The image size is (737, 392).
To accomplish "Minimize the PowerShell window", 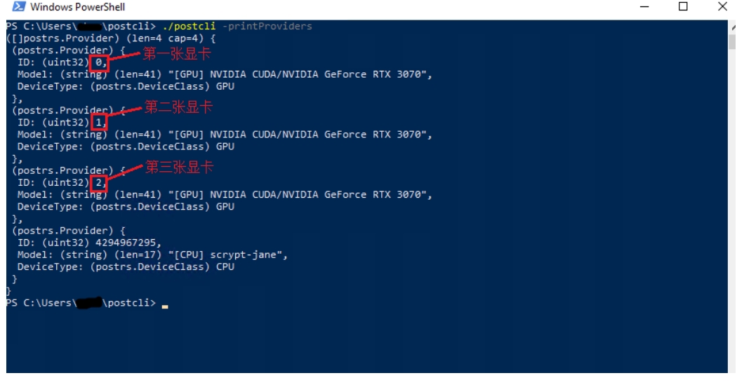I will (x=644, y=6).
